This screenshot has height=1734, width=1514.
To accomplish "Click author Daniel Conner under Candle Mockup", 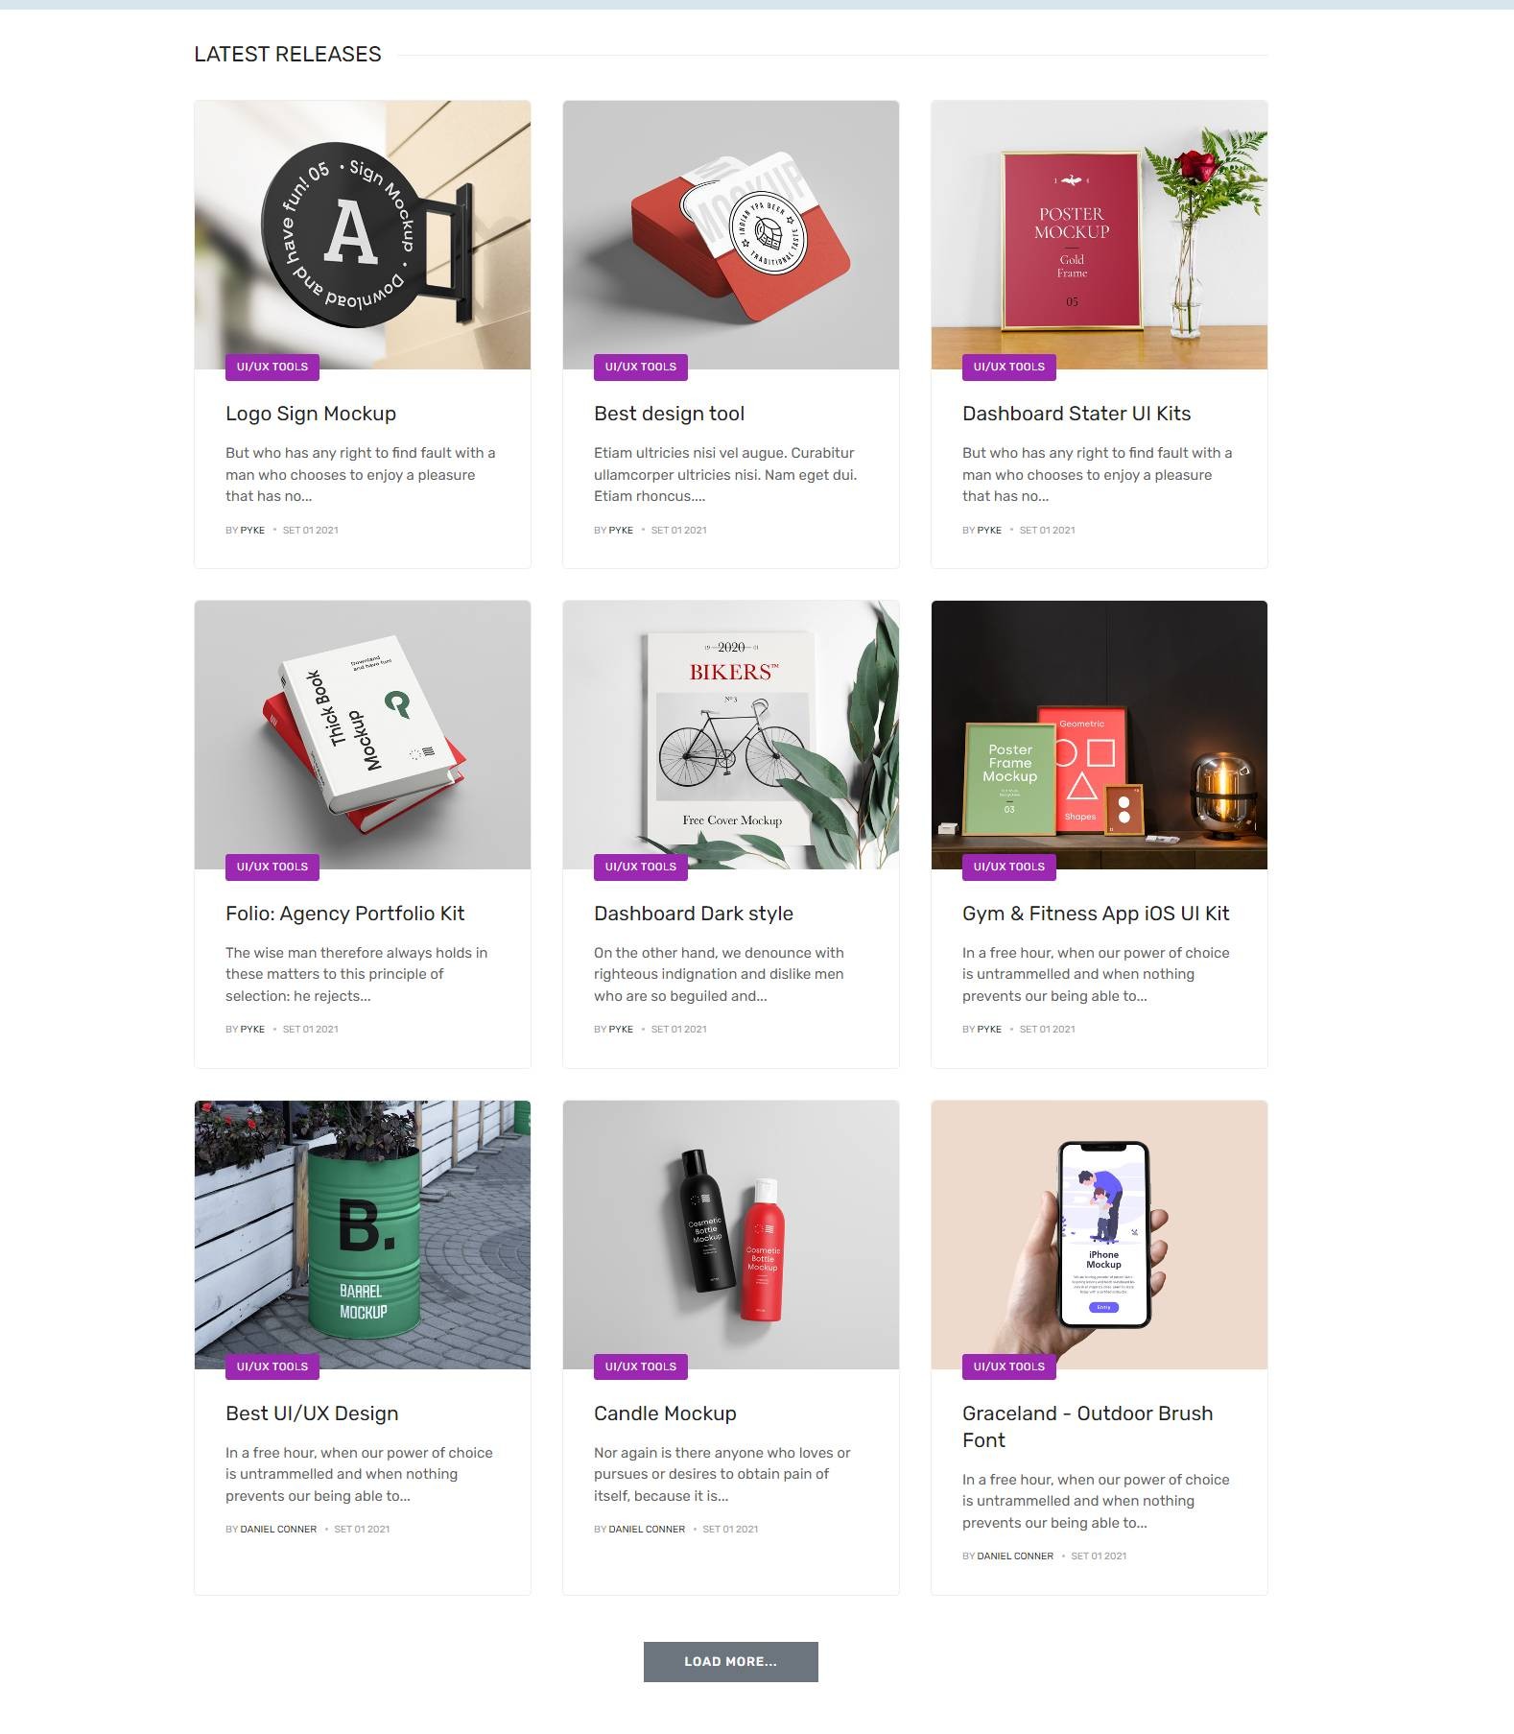I will pos(647,1529).
